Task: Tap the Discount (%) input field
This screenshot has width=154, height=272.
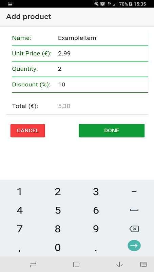Action: (x=103, y=84)
